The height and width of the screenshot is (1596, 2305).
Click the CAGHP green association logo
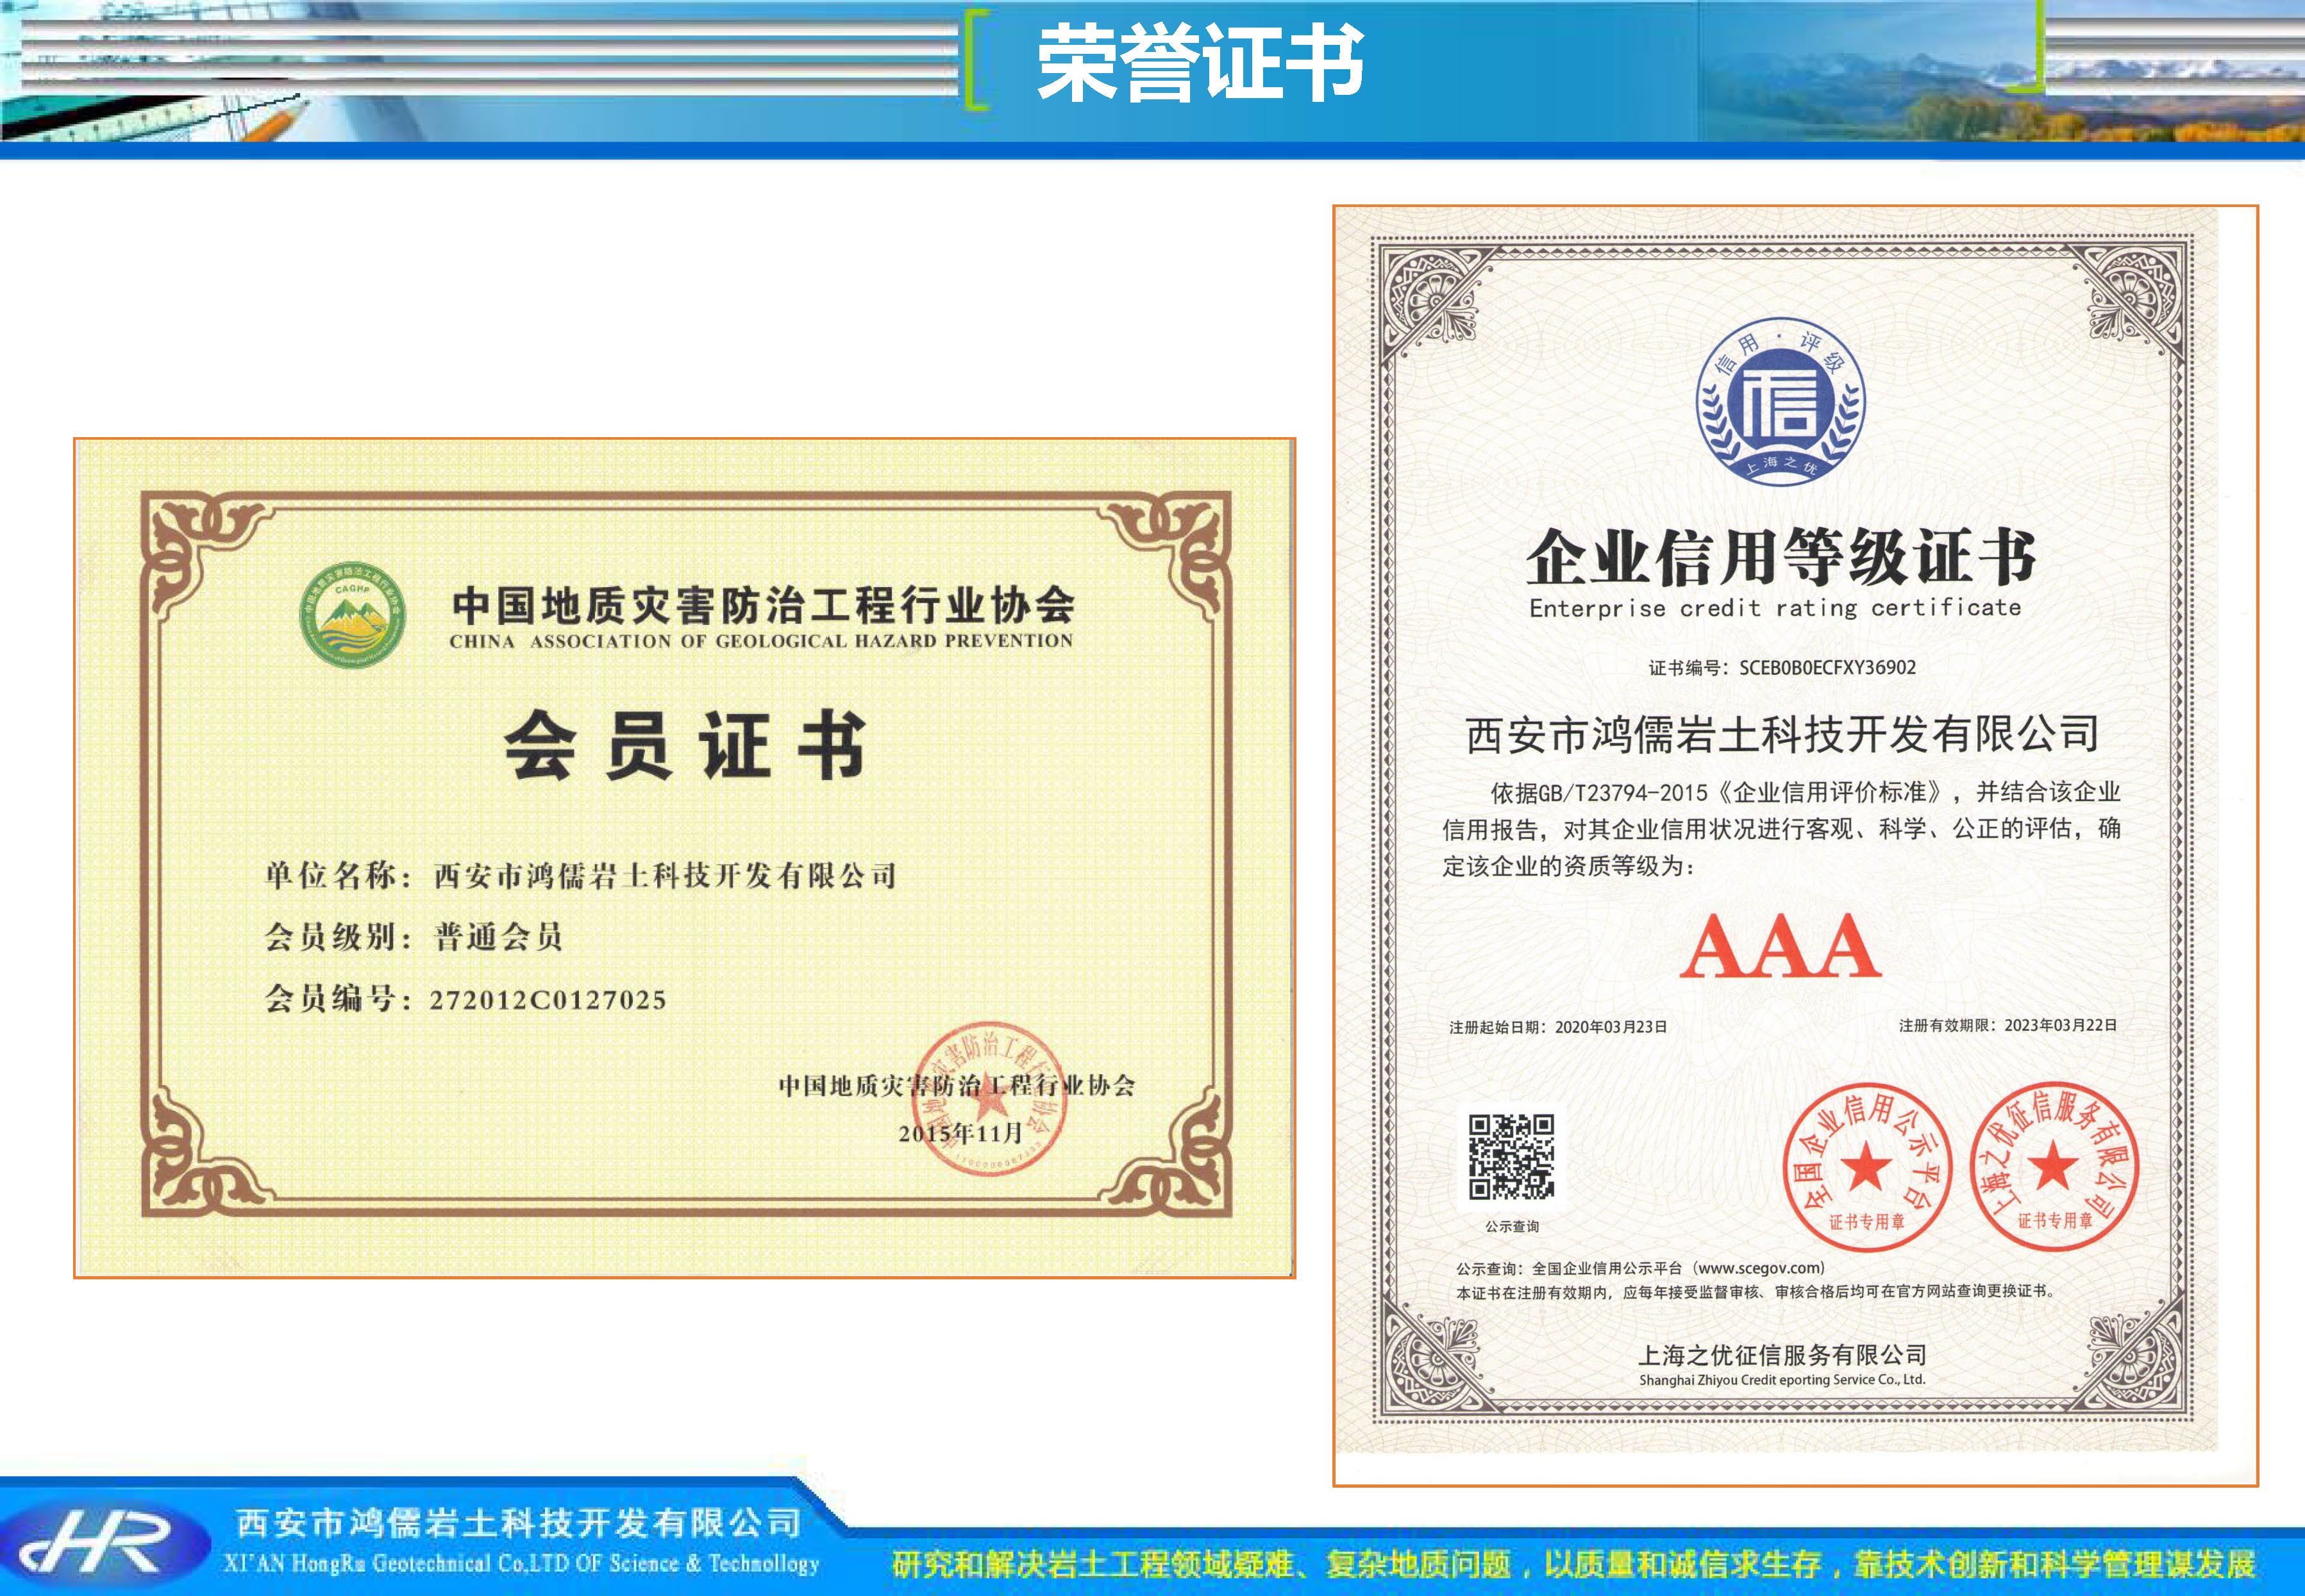tap(353, 614)
